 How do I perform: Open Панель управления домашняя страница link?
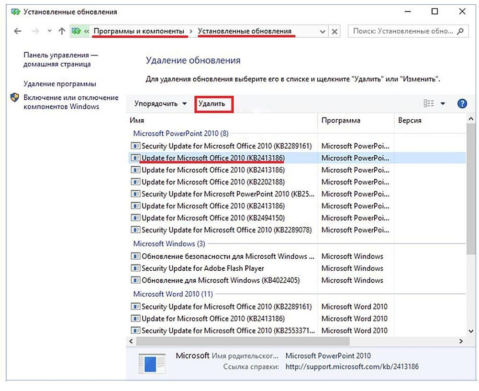point(60,59)
